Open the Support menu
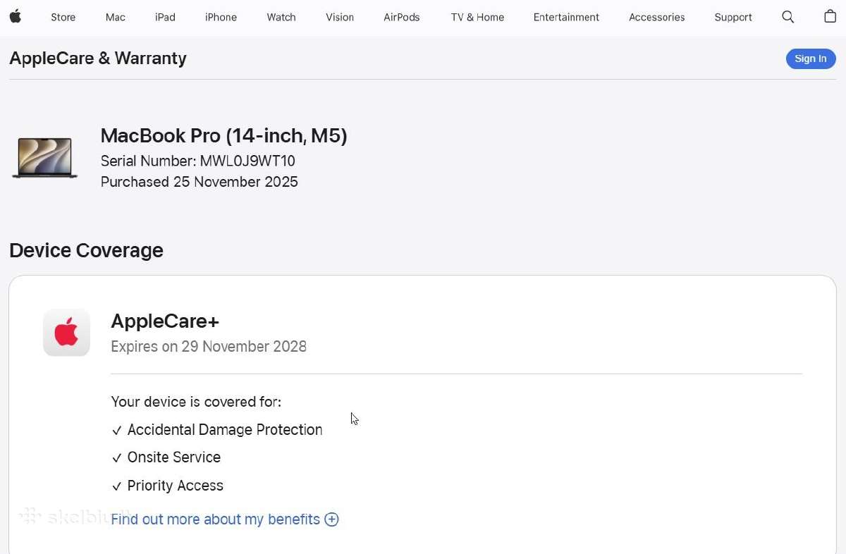The width and height of the screenshot is (846, 554). pos(733,17)
